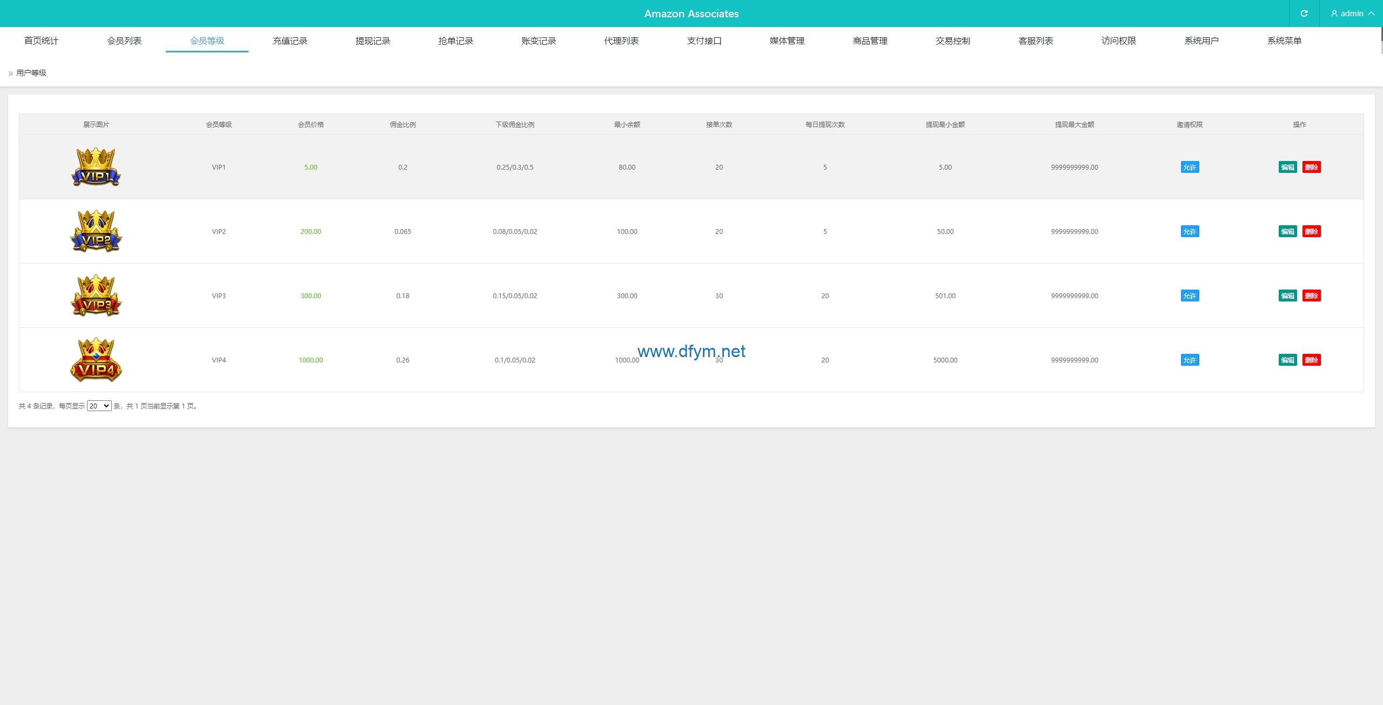Open the 首页统计 tab

[x=42, y=41]
